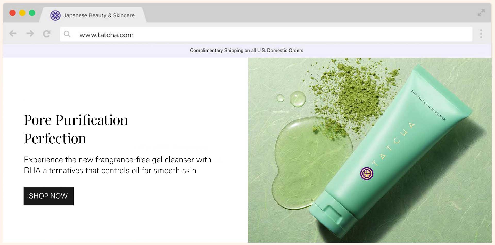Click the SHOP NOW button
Viewport: 495px width, 245px height.
49,196
